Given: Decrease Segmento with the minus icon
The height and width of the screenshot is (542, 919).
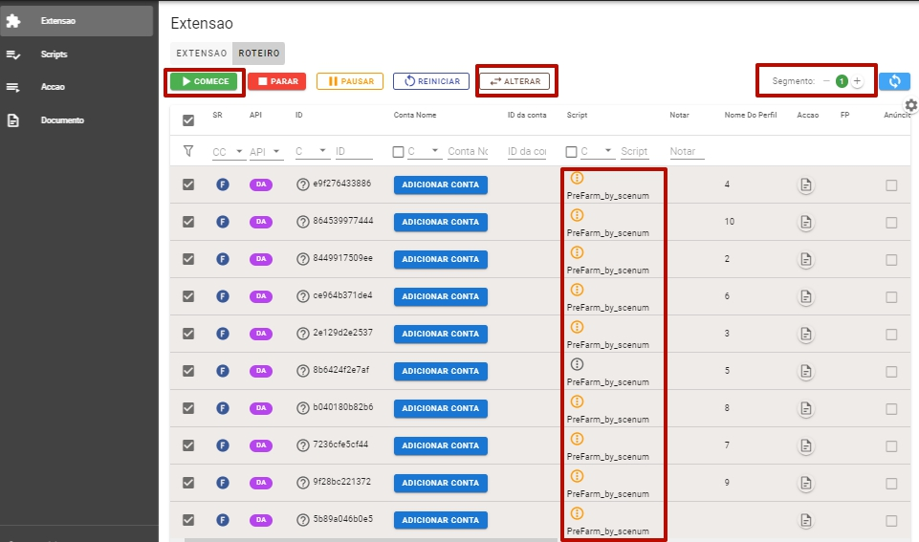Looking at the screenshot, I should pos(826,81).
